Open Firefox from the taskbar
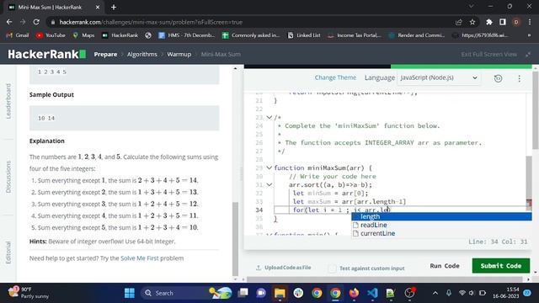Viewport: 539px width, 303px height. click(354, 293)
